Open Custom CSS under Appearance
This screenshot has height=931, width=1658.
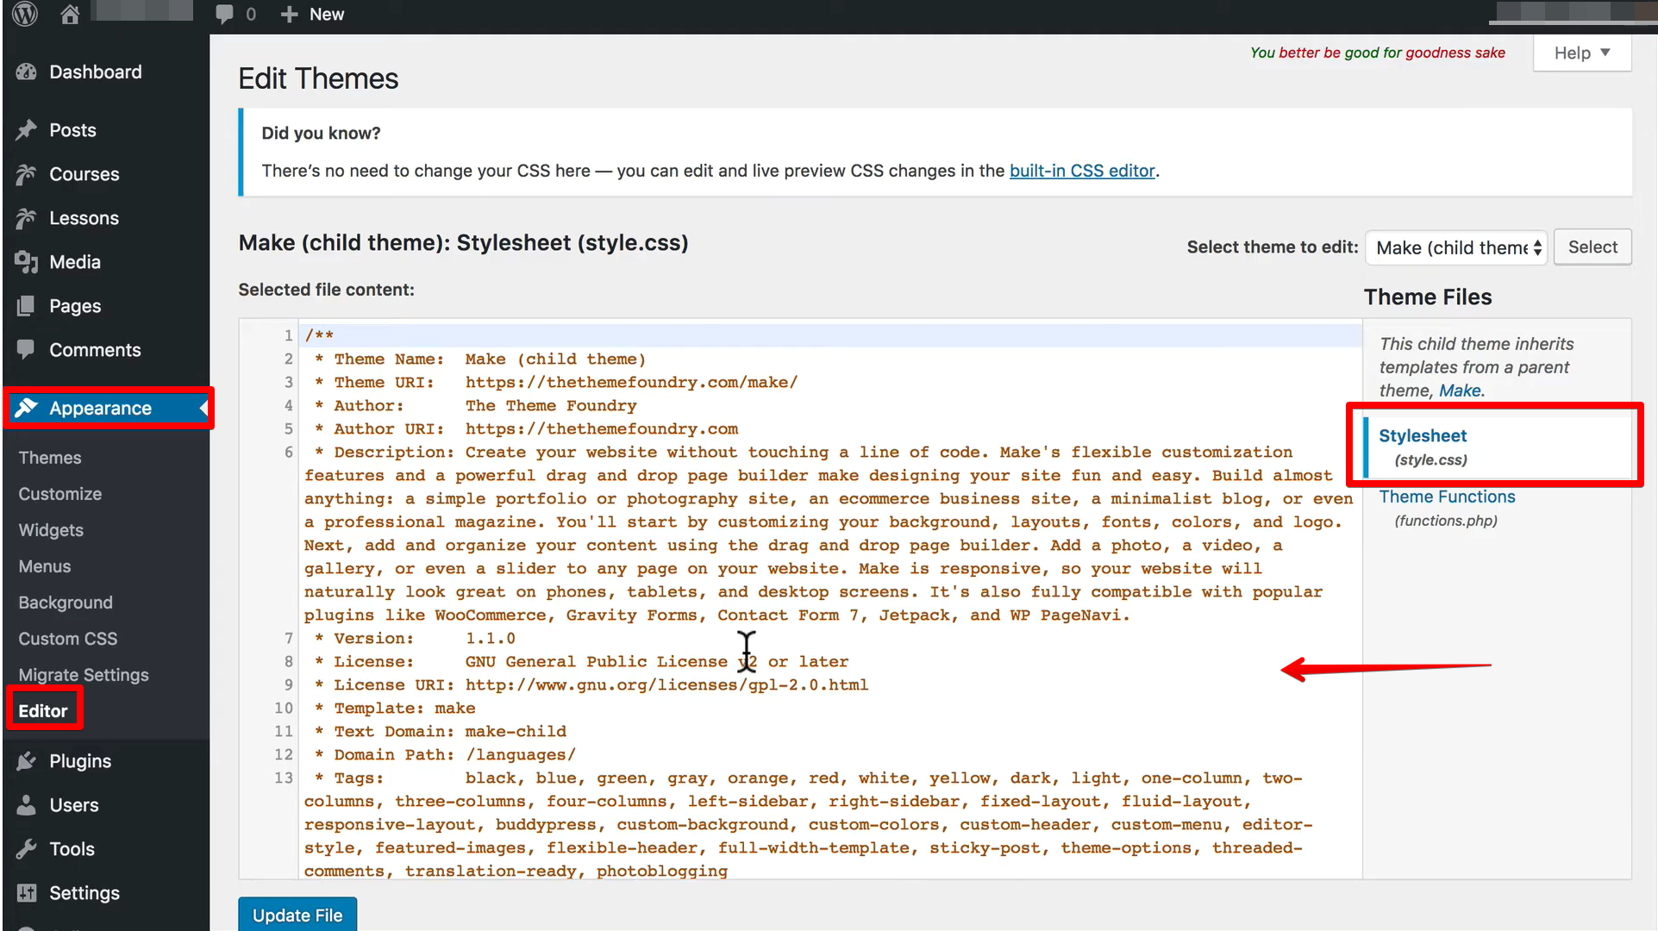[x=68, y=639]
